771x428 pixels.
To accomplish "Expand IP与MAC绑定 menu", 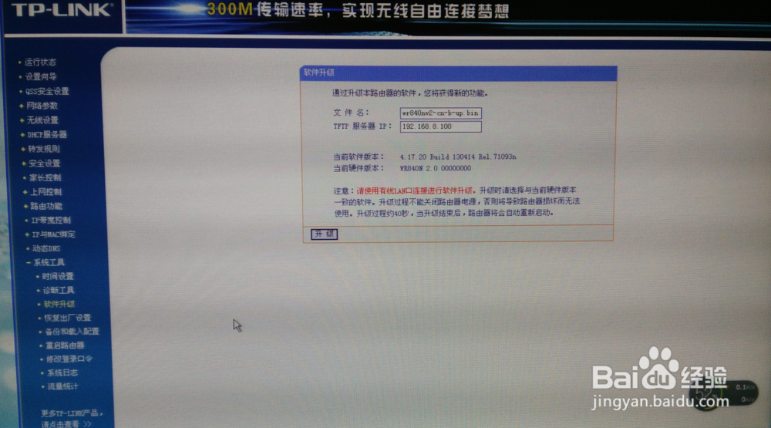I will pos(54,234).
